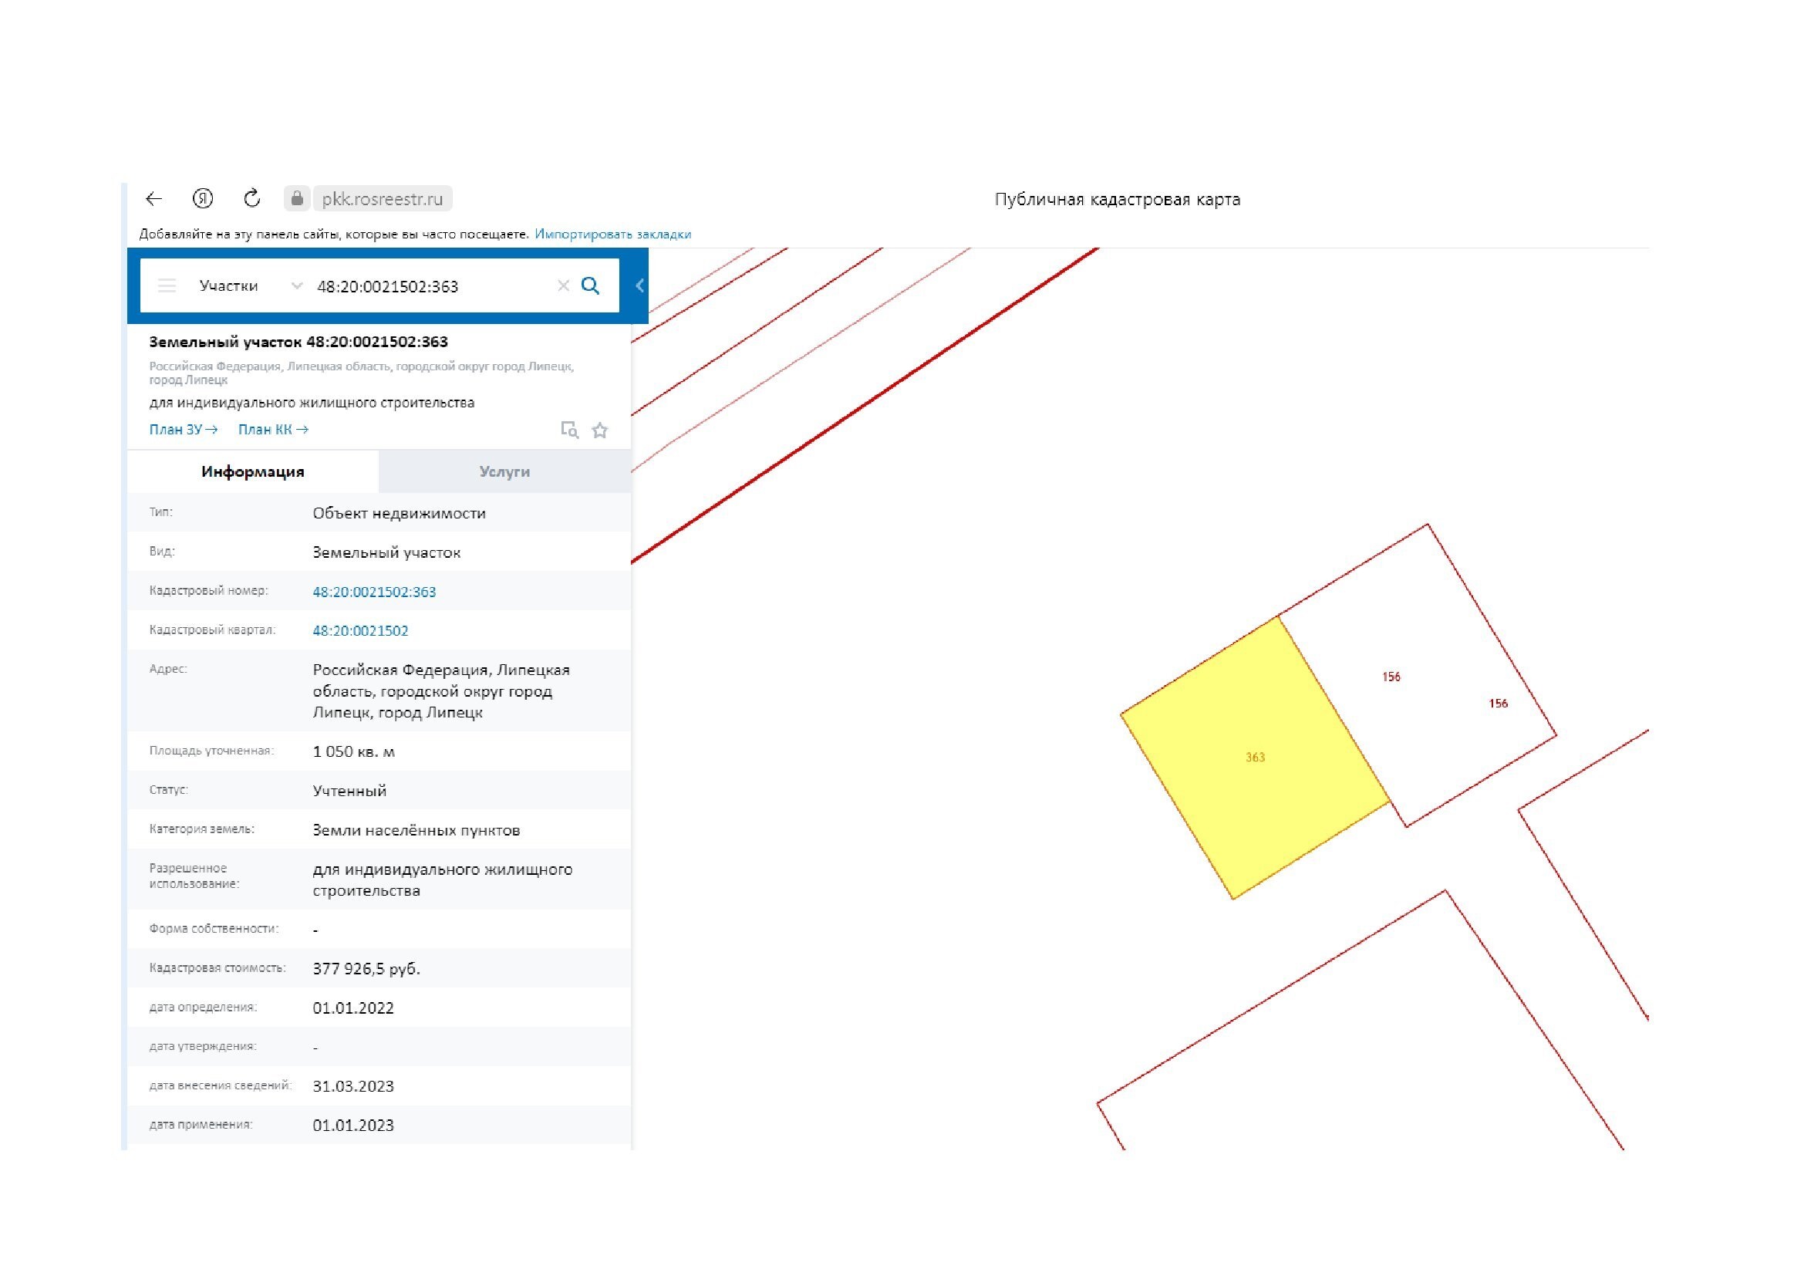Go back with the browser back arrow
Viewport: 1804px width, 1276px height.
coord(154,199)
